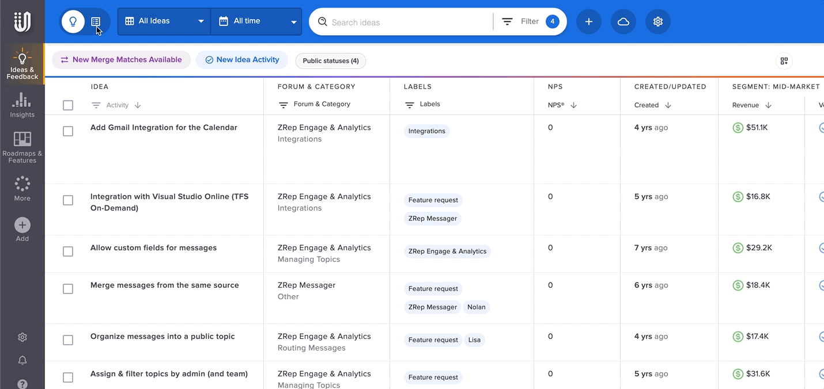Open help question mark icon
The image size is (824, 389).
tap(22, 384)
